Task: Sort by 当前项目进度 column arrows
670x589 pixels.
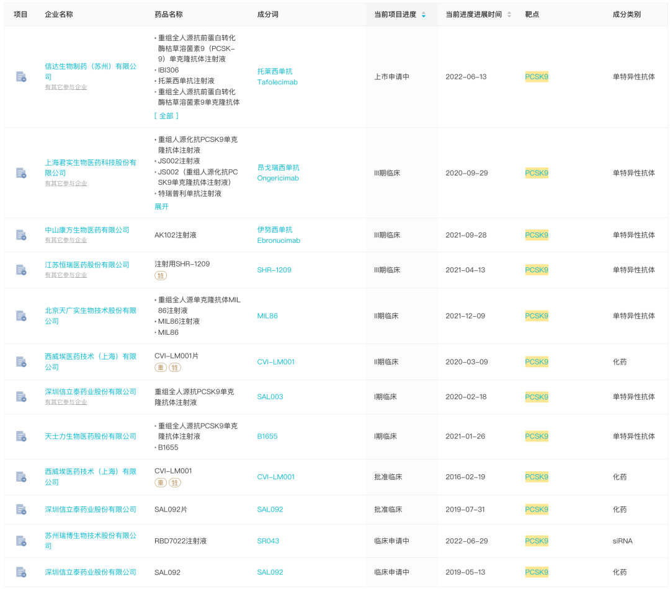Action: (x=424, y=14)
